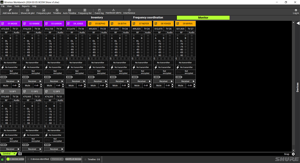Mute the 06 BITHI channel
Viewport: 300px width, 163px height.
(115, 86)
